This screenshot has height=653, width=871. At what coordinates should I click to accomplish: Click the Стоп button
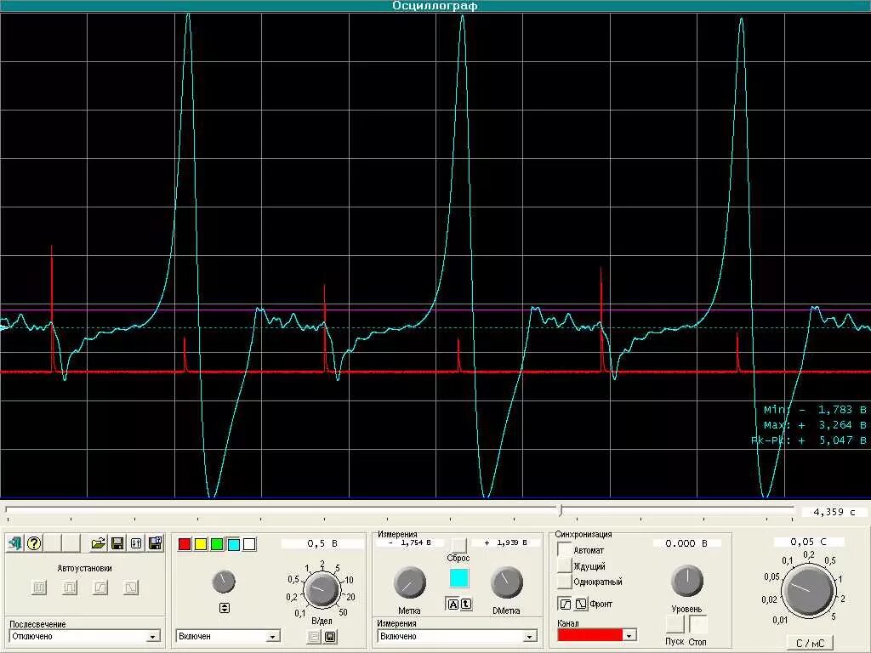click(698, 625)
